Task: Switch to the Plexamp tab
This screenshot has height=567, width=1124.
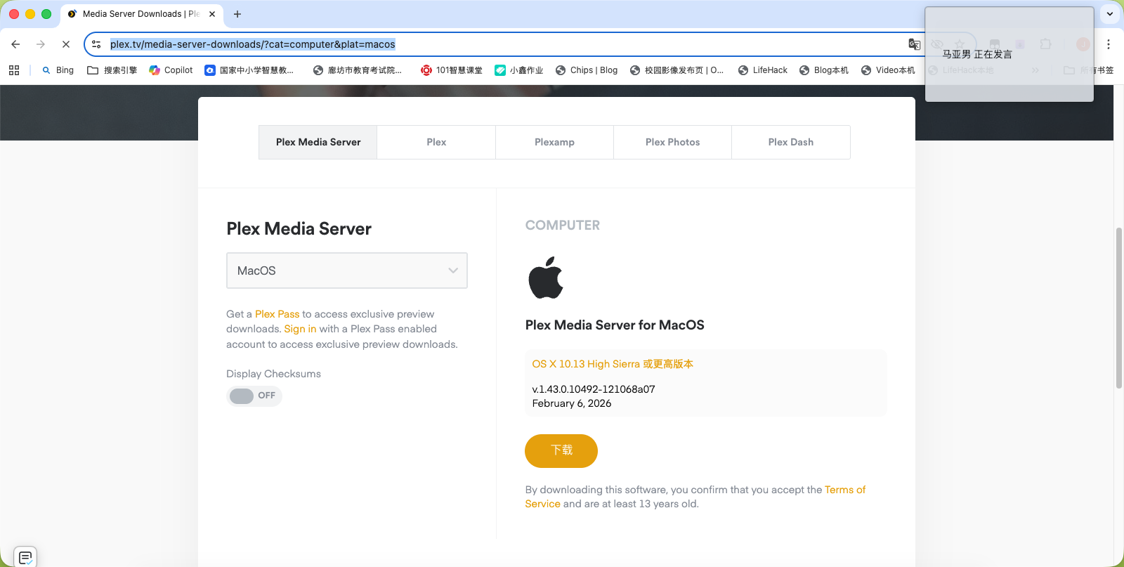Action: (554, 142)
